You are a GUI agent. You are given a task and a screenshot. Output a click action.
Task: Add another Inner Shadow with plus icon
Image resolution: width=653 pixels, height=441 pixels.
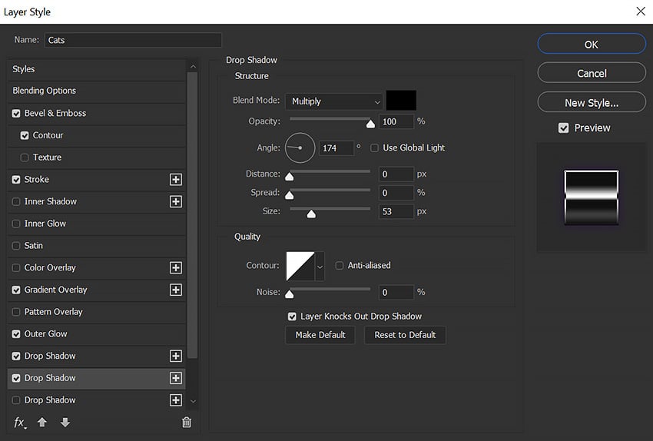(x=175, y=201)
